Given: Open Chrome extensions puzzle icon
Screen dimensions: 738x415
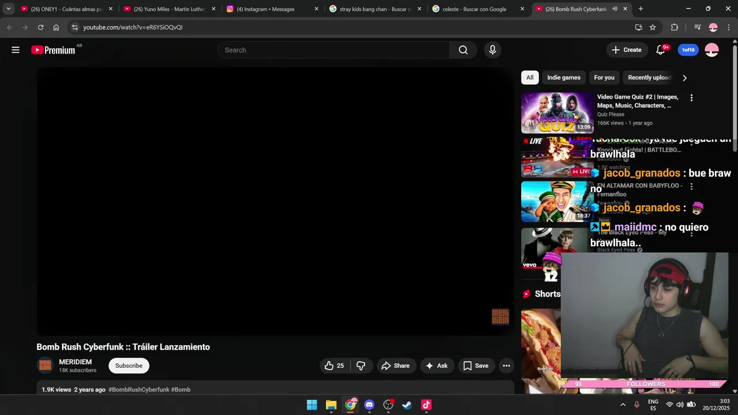Looking at the screenshot, I should [675, 27].
